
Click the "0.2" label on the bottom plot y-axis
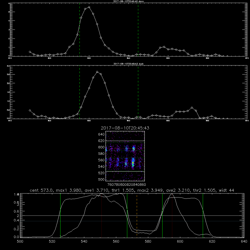[x=16, y=229]
